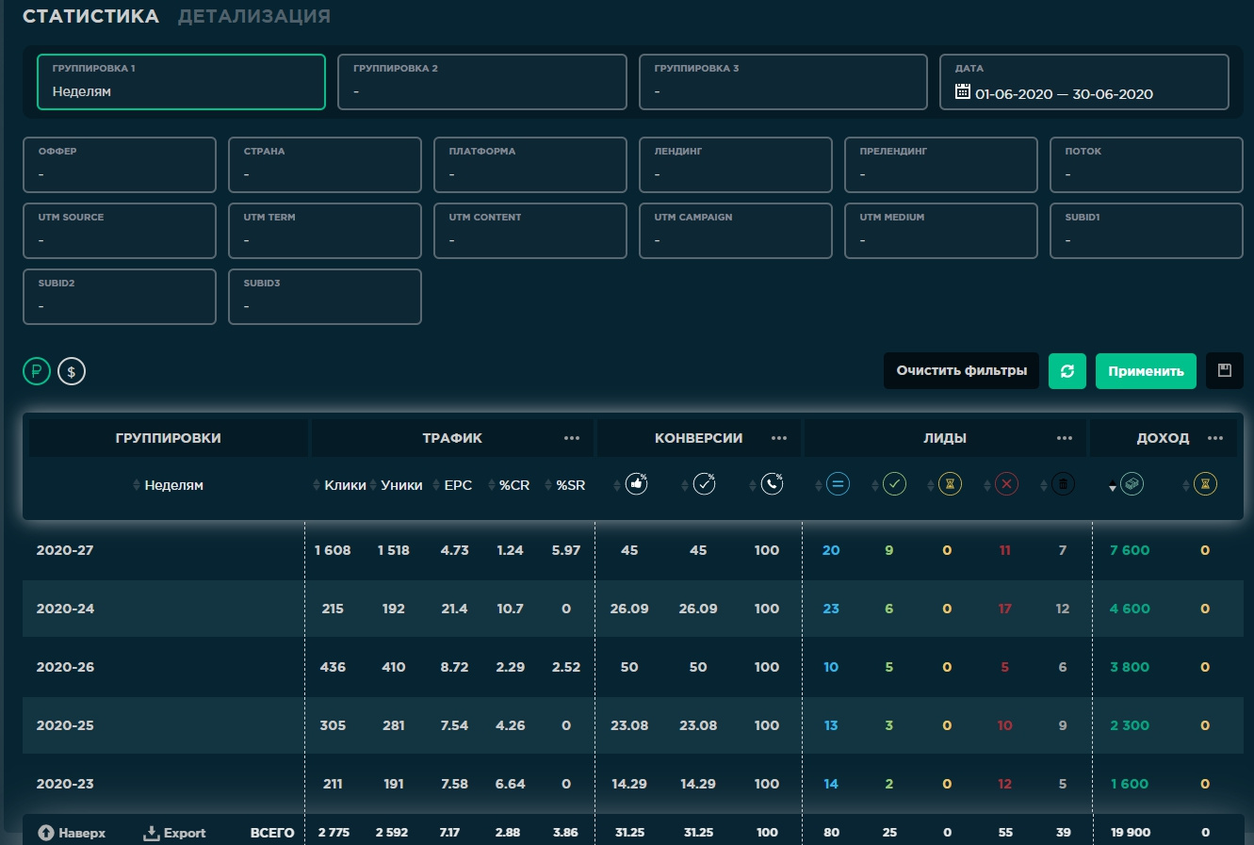Click the total income value 19 900

point(1131,833)
